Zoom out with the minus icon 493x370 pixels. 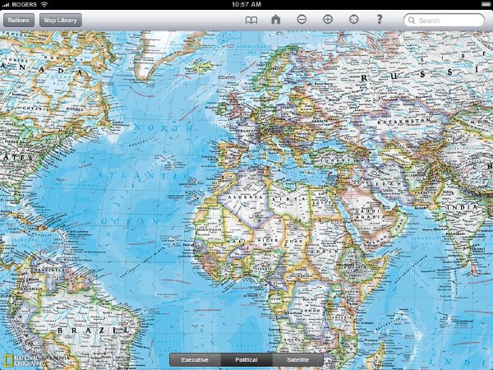coord(302,20)
